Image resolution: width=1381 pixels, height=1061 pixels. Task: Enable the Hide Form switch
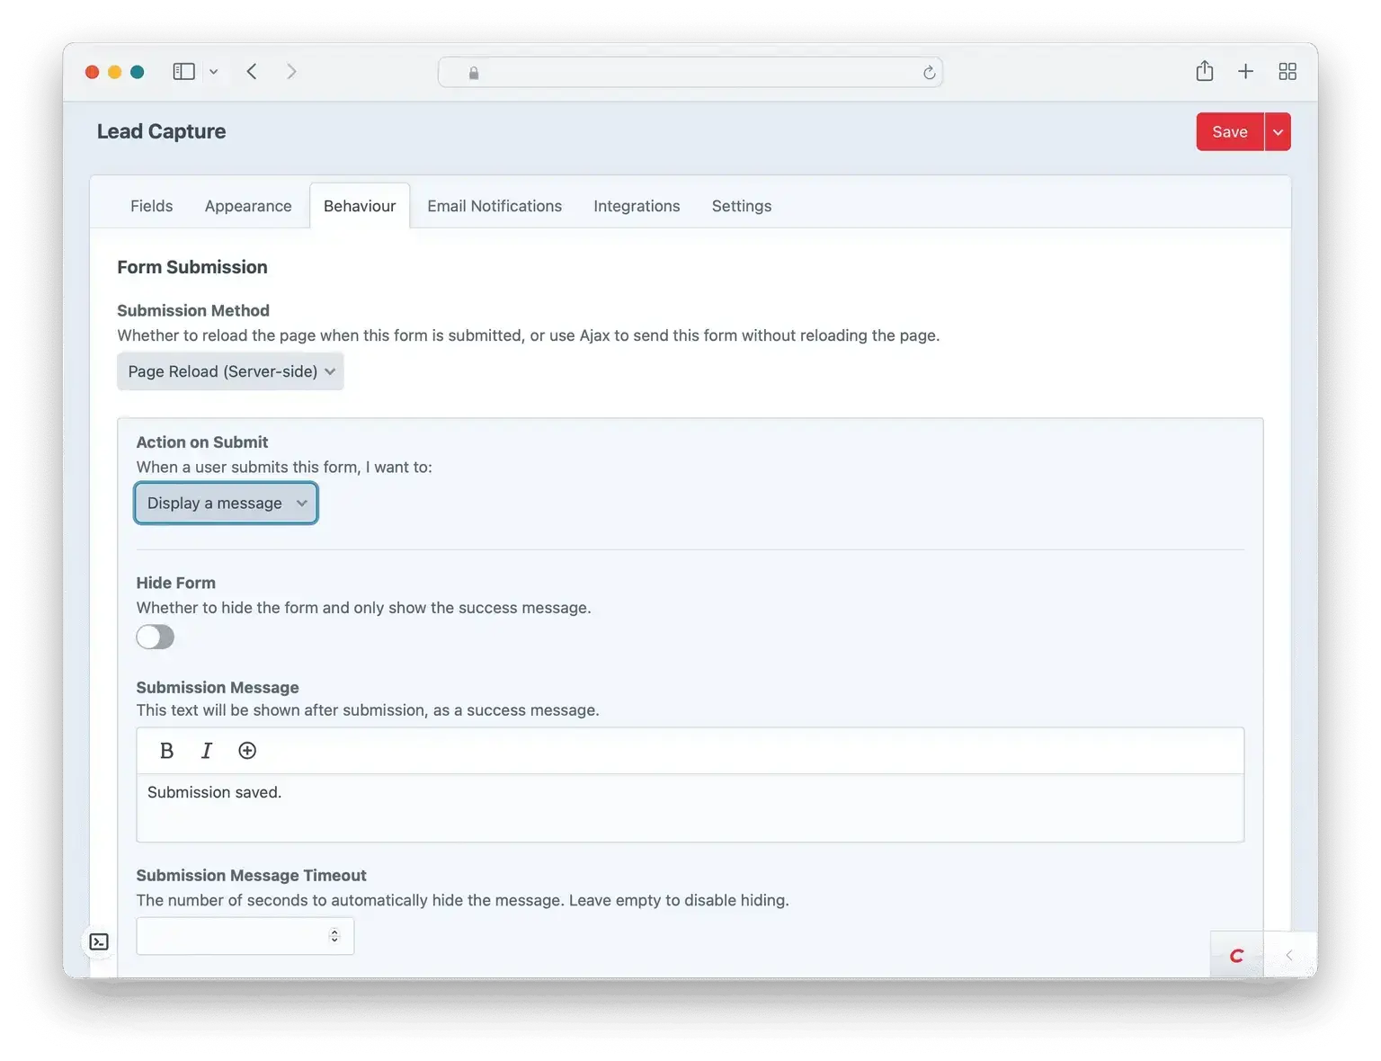(155, 637)
